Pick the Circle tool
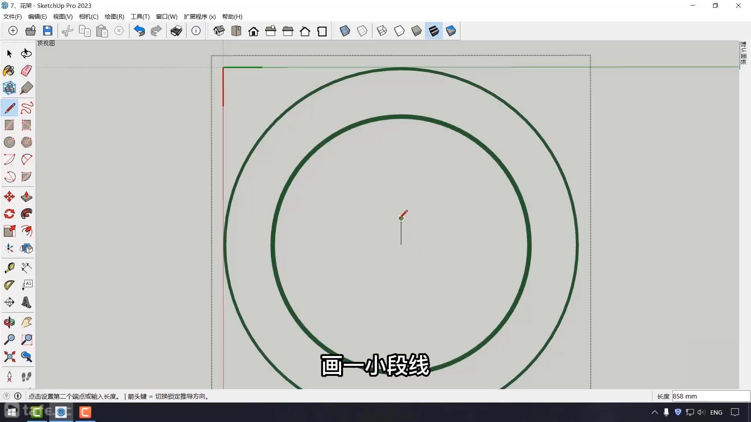Image resolution: width=751 pixels, height=422 pixels. pyautogui.click(x=9, y=142)
